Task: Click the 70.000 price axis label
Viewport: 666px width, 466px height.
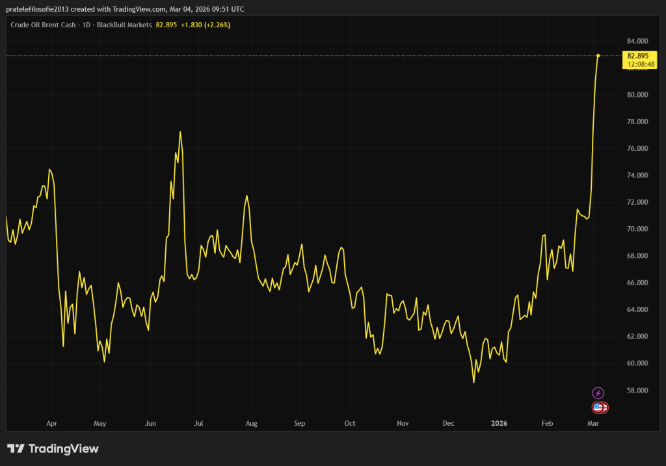Action: (637, 229)
